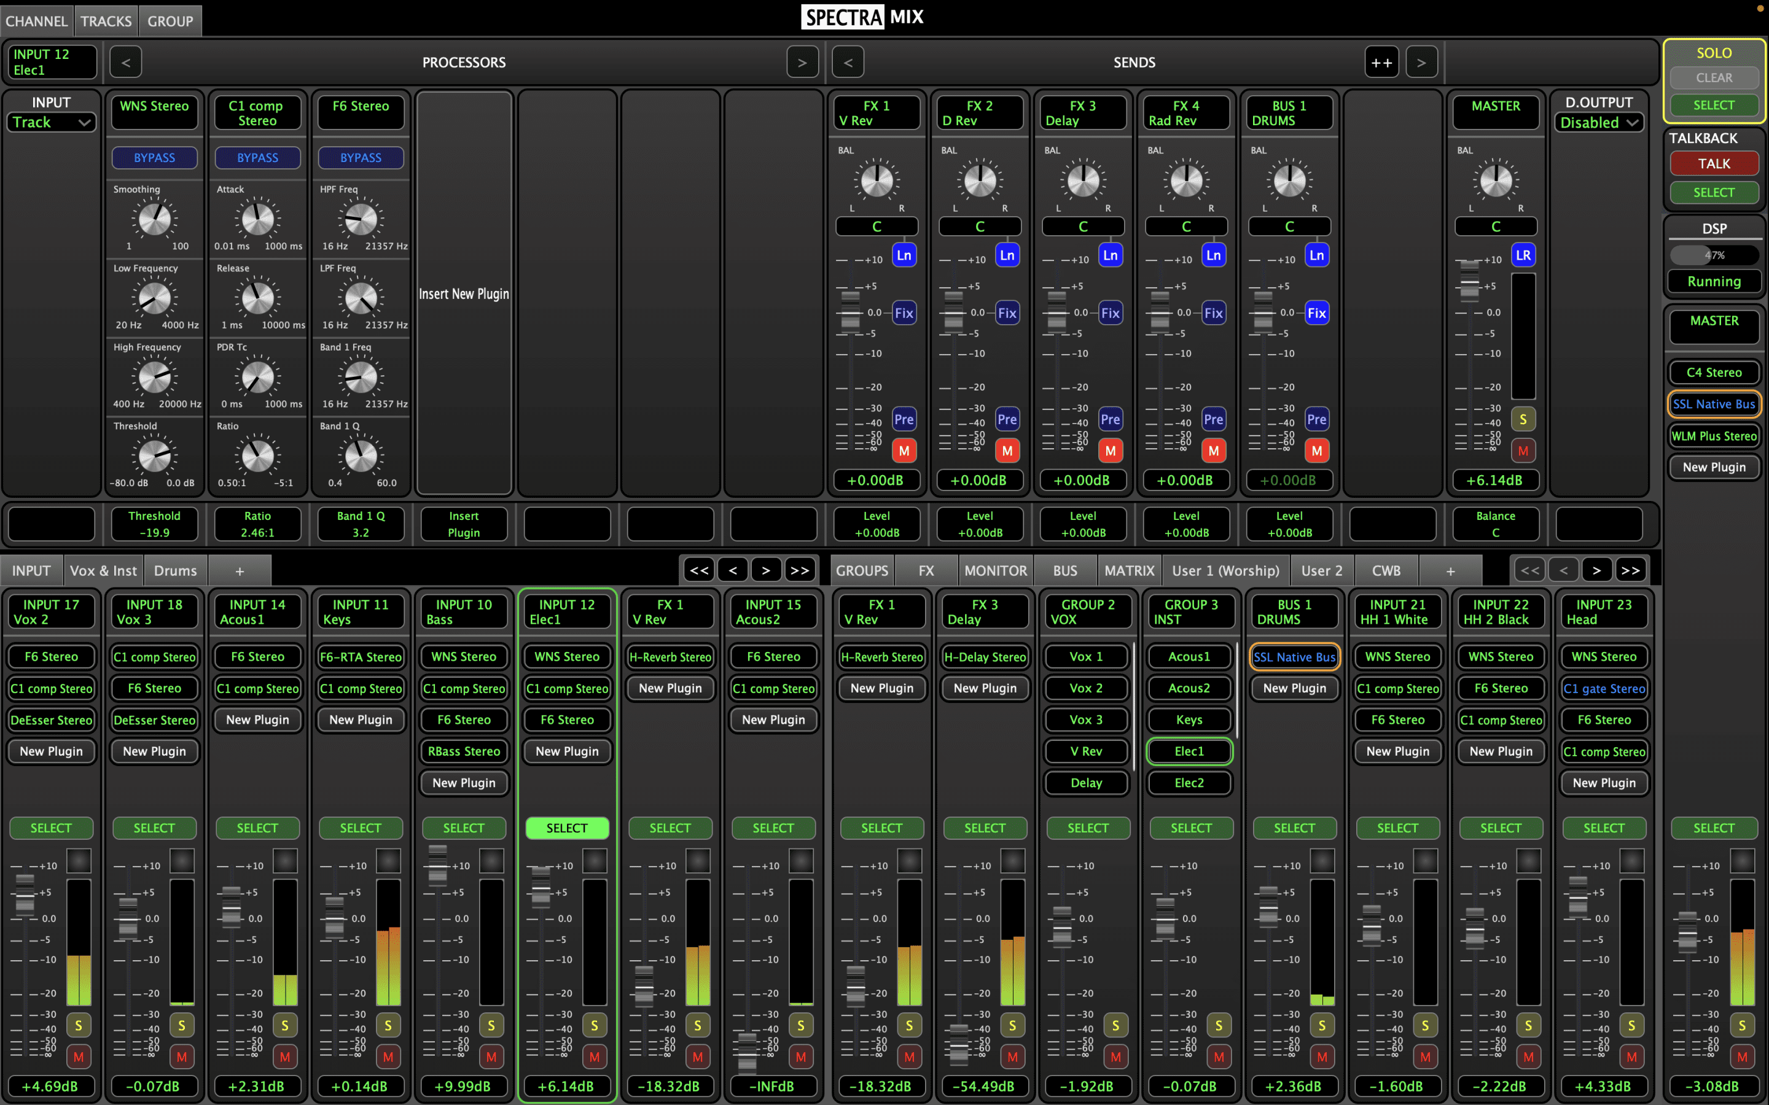Screen dimensions: 1769x1105
Task: Solo the INPUT 17 Vox 2 channel
Action: point(78,1025)
